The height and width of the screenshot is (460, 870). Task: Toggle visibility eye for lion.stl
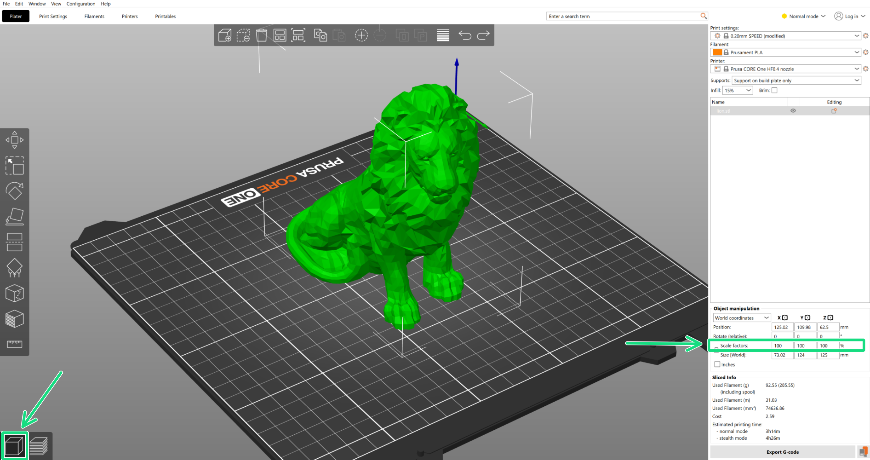coord(793,111)
